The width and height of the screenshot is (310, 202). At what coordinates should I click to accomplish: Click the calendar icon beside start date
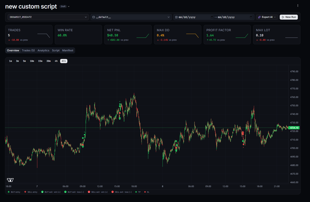pos(176,17)
